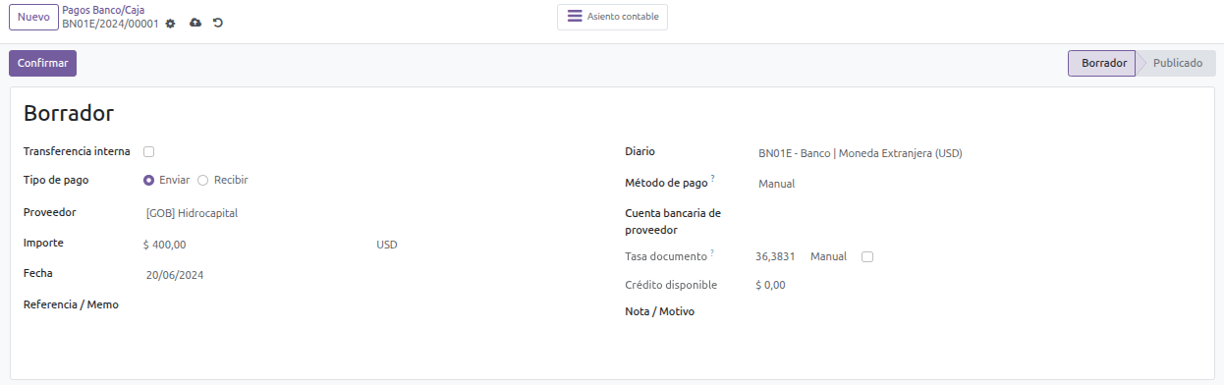Switch status to Borrador
Screen dimensions: 1224x385
[x=1103, y=63]
